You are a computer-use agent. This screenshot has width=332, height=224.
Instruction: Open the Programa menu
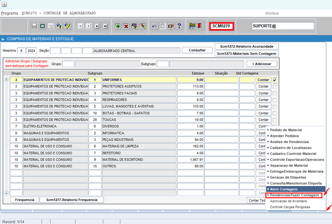pos(9,13)
